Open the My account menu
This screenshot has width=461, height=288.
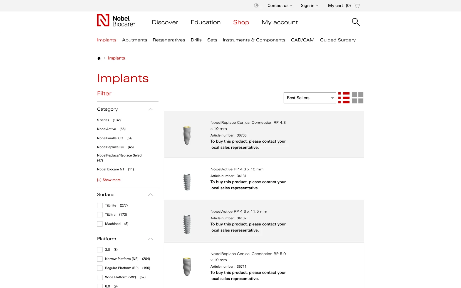[280, 22]
